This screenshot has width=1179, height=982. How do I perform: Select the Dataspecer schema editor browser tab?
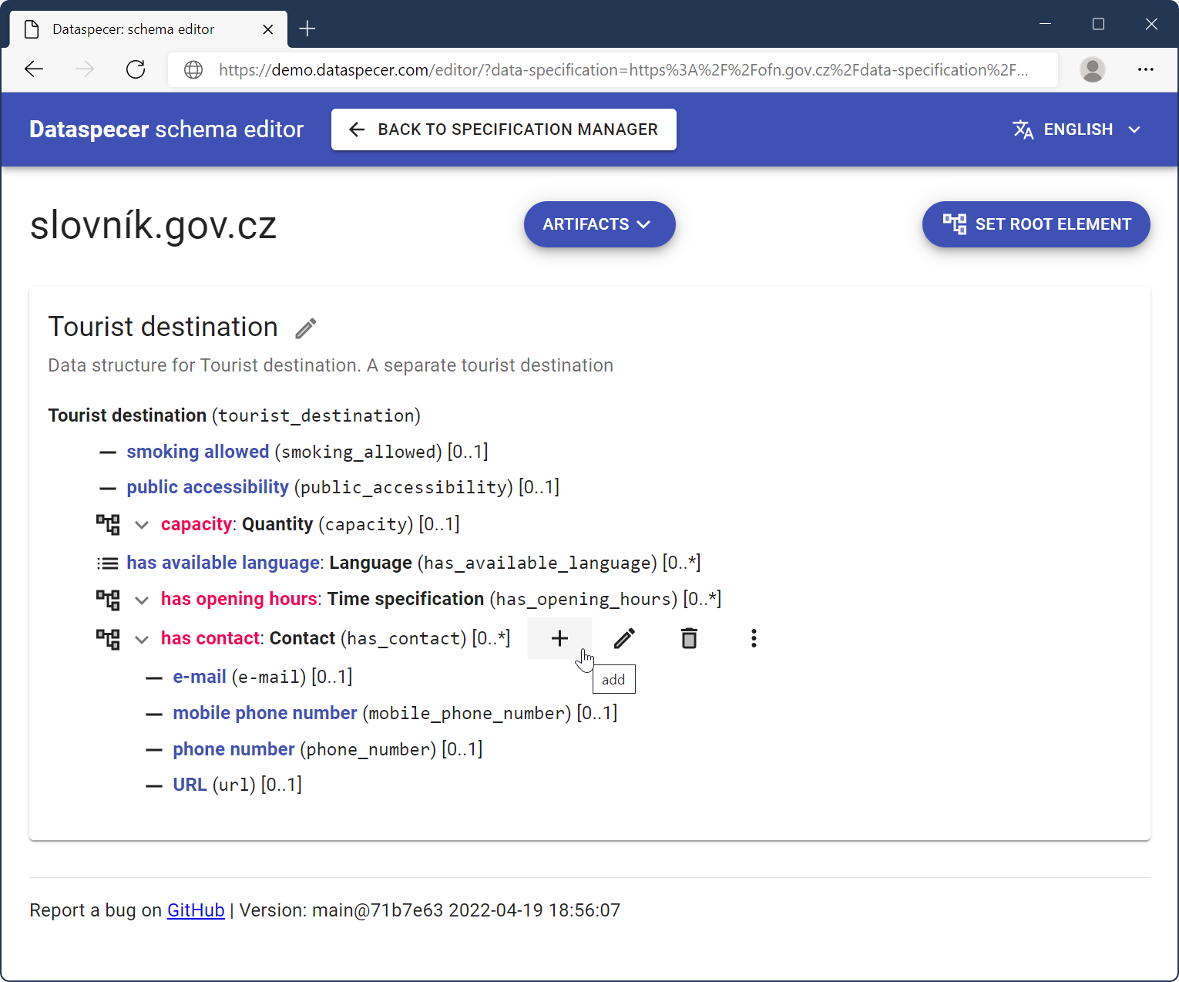(133, 29)
